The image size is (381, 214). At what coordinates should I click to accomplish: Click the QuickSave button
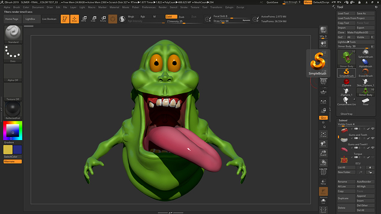[x=272, y=2]
